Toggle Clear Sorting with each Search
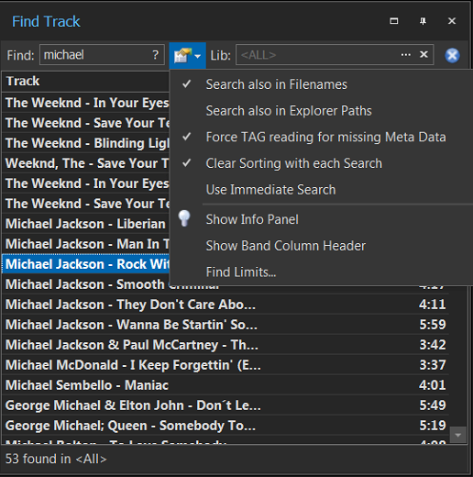 [x=321, y=163]
